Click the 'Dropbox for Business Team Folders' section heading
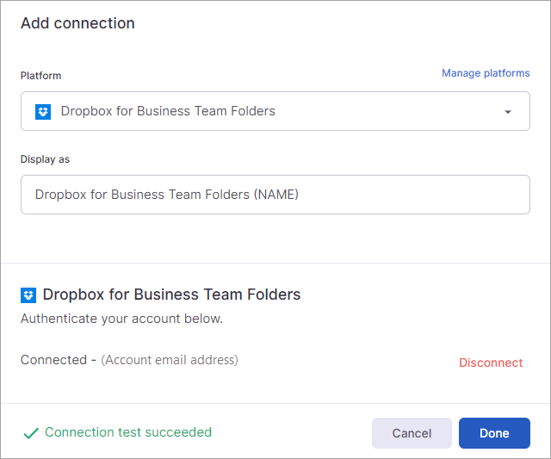 tap(171, 295)
